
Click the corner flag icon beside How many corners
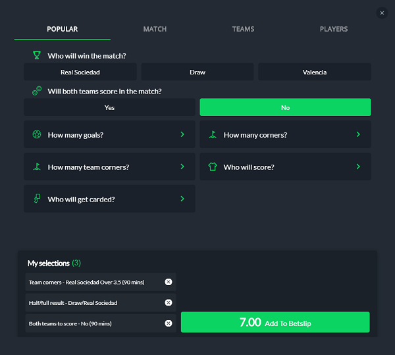pos(213,134)
